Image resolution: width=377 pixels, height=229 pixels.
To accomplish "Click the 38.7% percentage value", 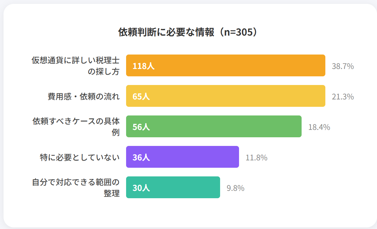I will [343, 66].
